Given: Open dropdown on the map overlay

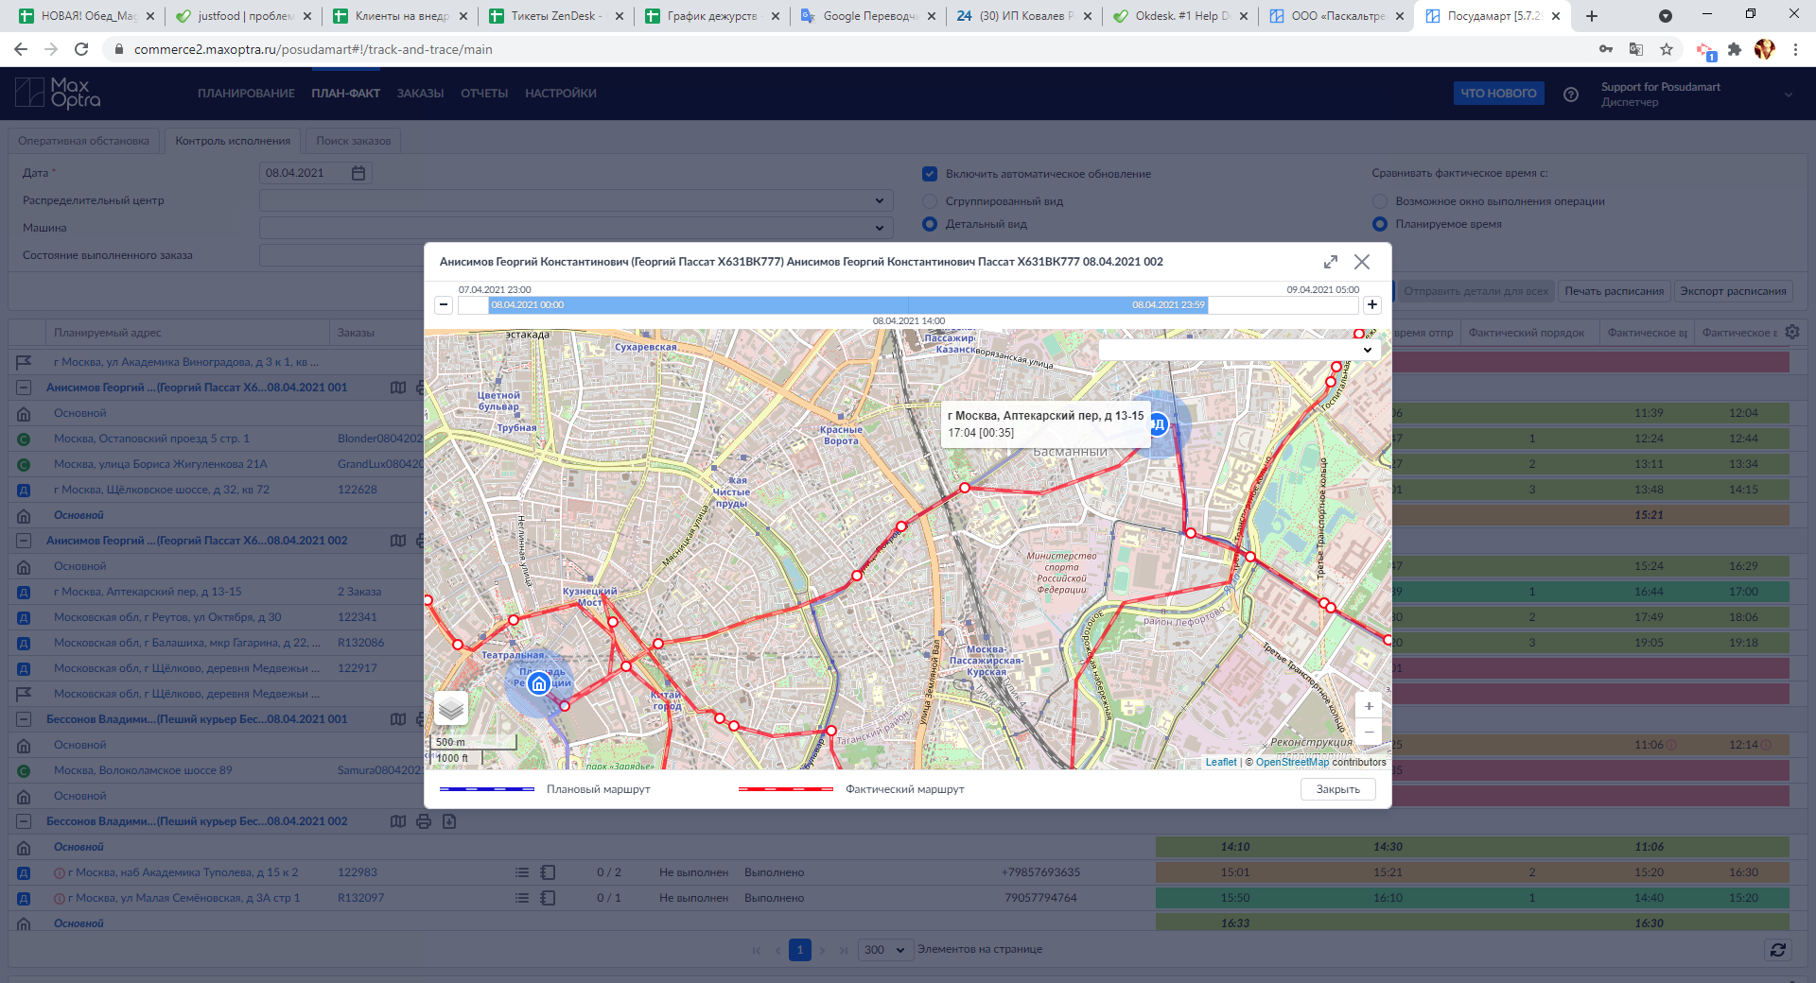Looking at the screenshot, I should click(1239, 350).
